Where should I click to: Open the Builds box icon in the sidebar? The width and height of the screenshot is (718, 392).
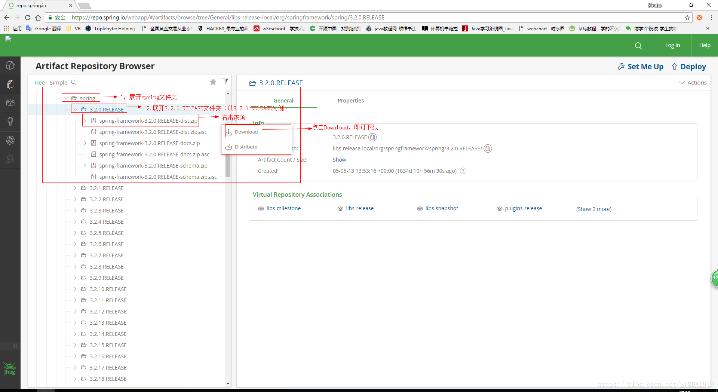click(10, 103)
